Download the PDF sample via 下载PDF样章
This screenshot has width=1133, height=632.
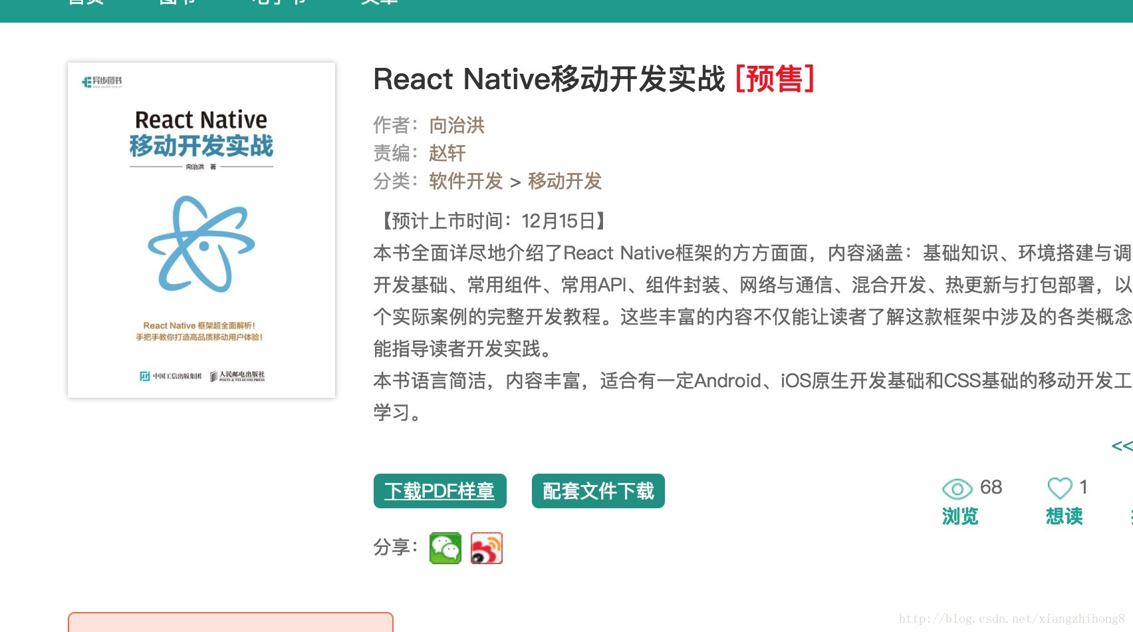[x=440, y=491]
